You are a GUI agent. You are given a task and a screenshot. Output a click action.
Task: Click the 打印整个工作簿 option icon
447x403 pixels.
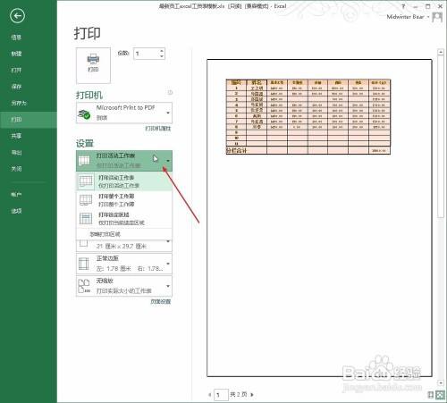[x=86, y=200]
